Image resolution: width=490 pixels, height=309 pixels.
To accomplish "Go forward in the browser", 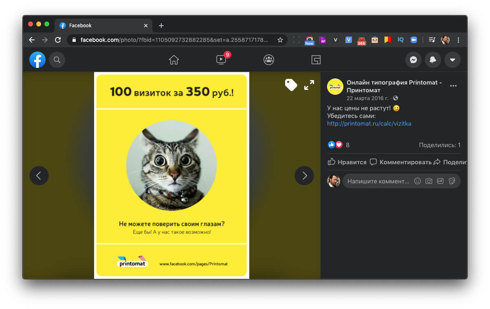I will click(45, 40).
